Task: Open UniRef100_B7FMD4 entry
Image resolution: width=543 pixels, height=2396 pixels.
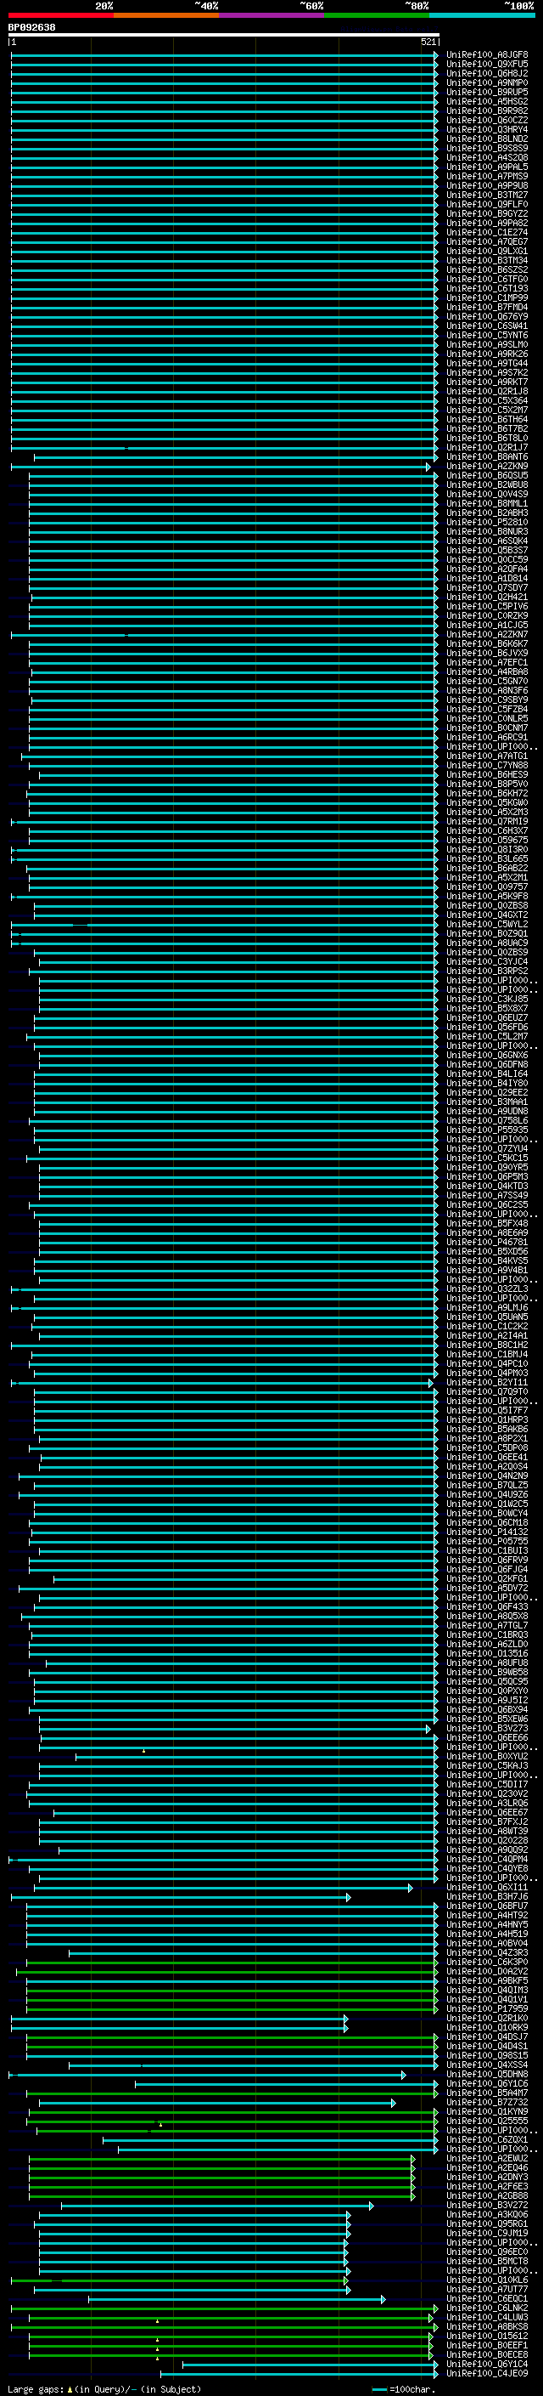Action: point(487,307)
